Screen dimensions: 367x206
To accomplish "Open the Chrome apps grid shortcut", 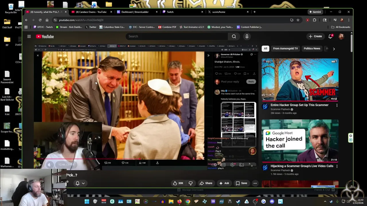I will click(26, 27).
